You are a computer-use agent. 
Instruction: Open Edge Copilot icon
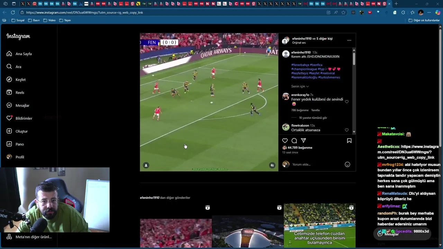pos(438,12)
